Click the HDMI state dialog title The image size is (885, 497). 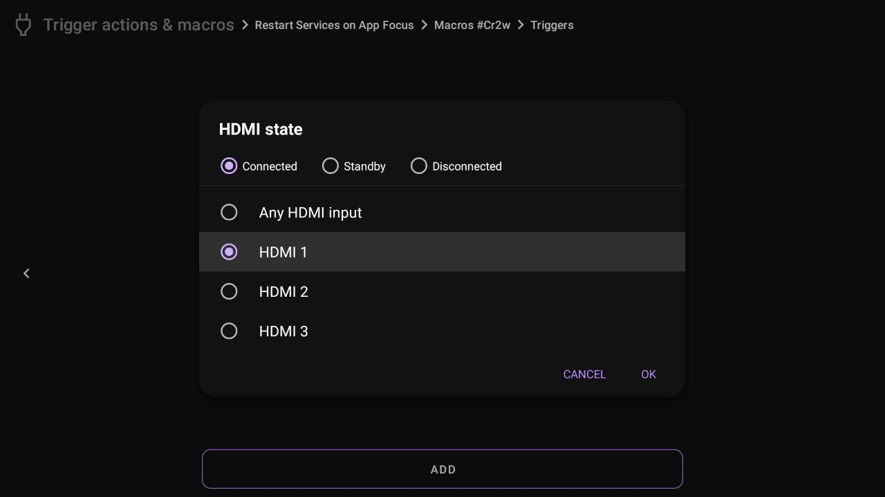[261, 129]
